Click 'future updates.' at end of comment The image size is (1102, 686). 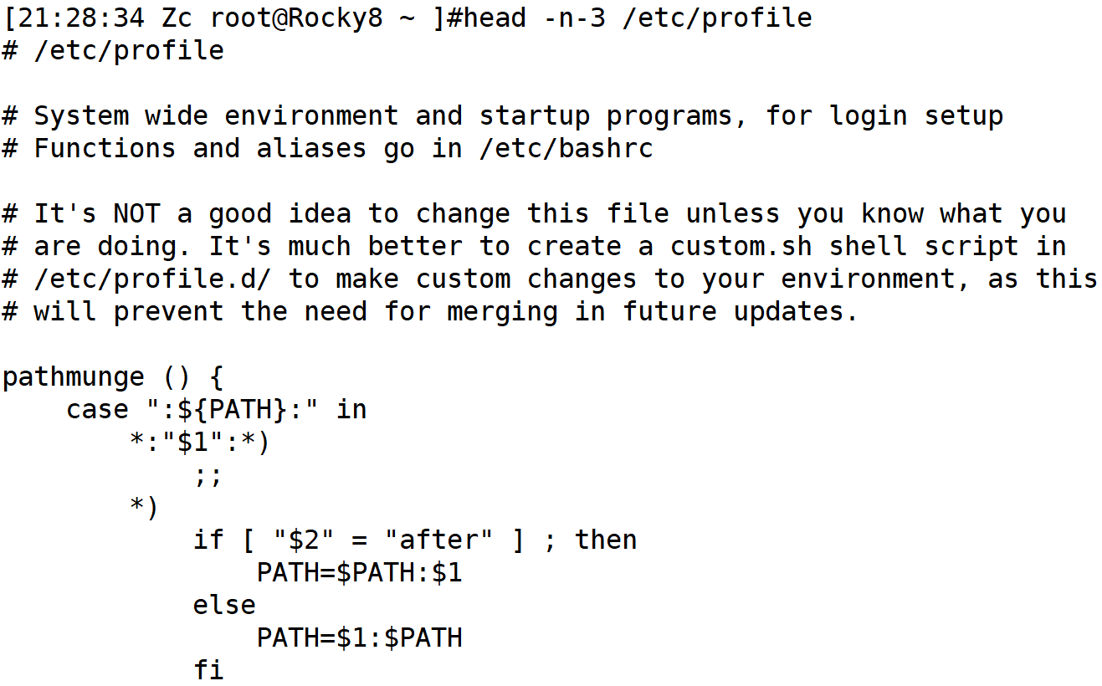point(741,311)
